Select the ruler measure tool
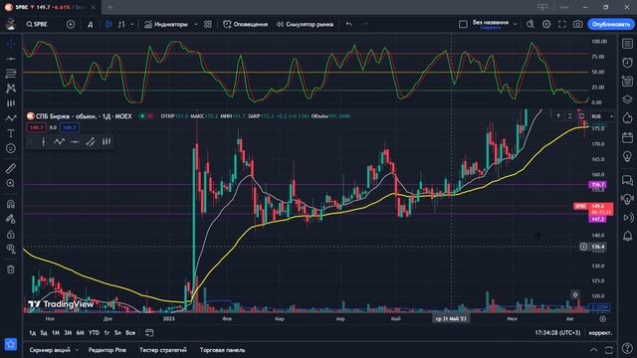Screen dimensions: 637x358 11,168
